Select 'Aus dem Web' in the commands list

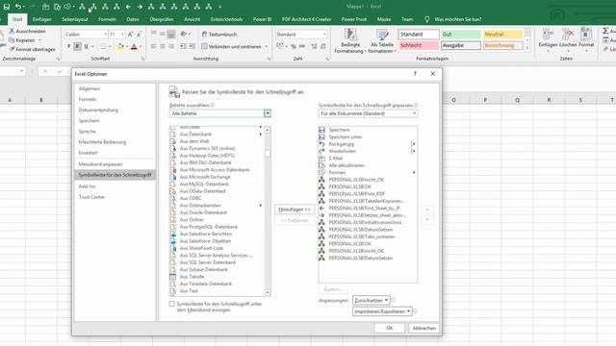click(194, 141)
